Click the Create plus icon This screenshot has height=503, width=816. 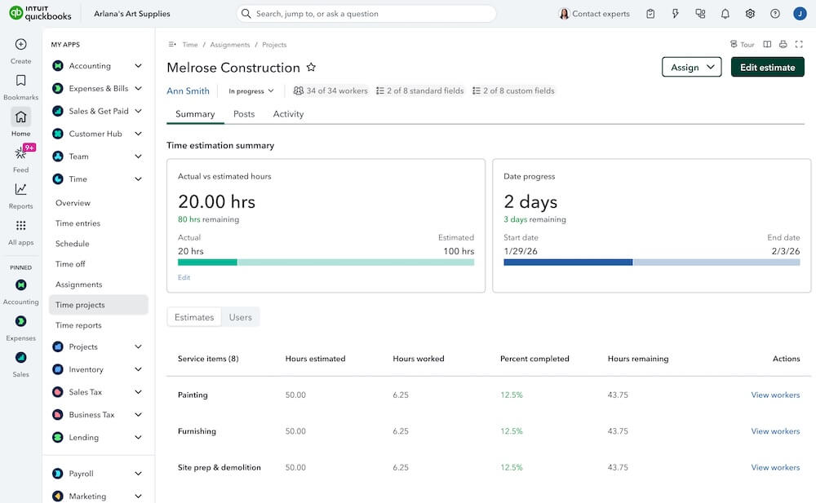(21, 45)
